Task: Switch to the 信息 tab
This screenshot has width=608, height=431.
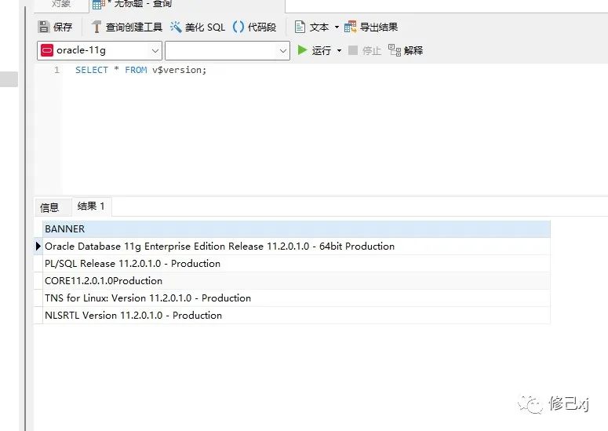Action: (49, 207)
